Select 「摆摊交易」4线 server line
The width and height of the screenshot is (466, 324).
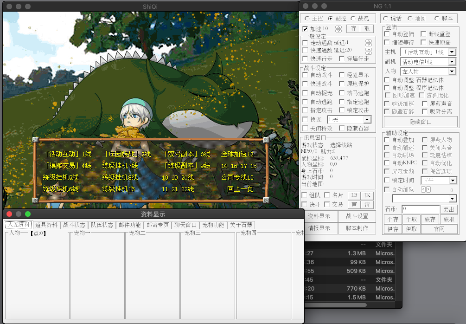coord(67,166)
